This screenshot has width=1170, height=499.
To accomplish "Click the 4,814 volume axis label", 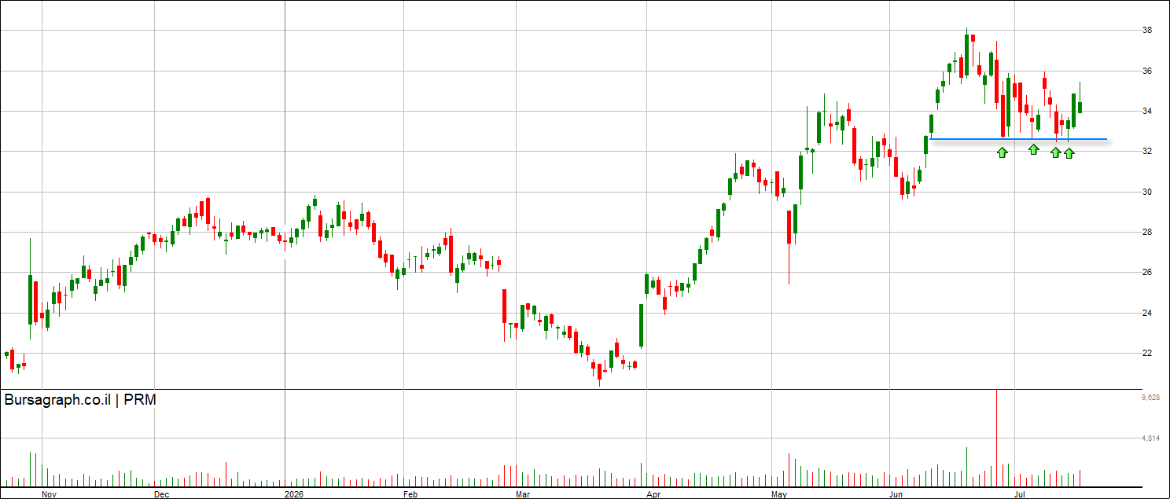I will (1150, 438).
